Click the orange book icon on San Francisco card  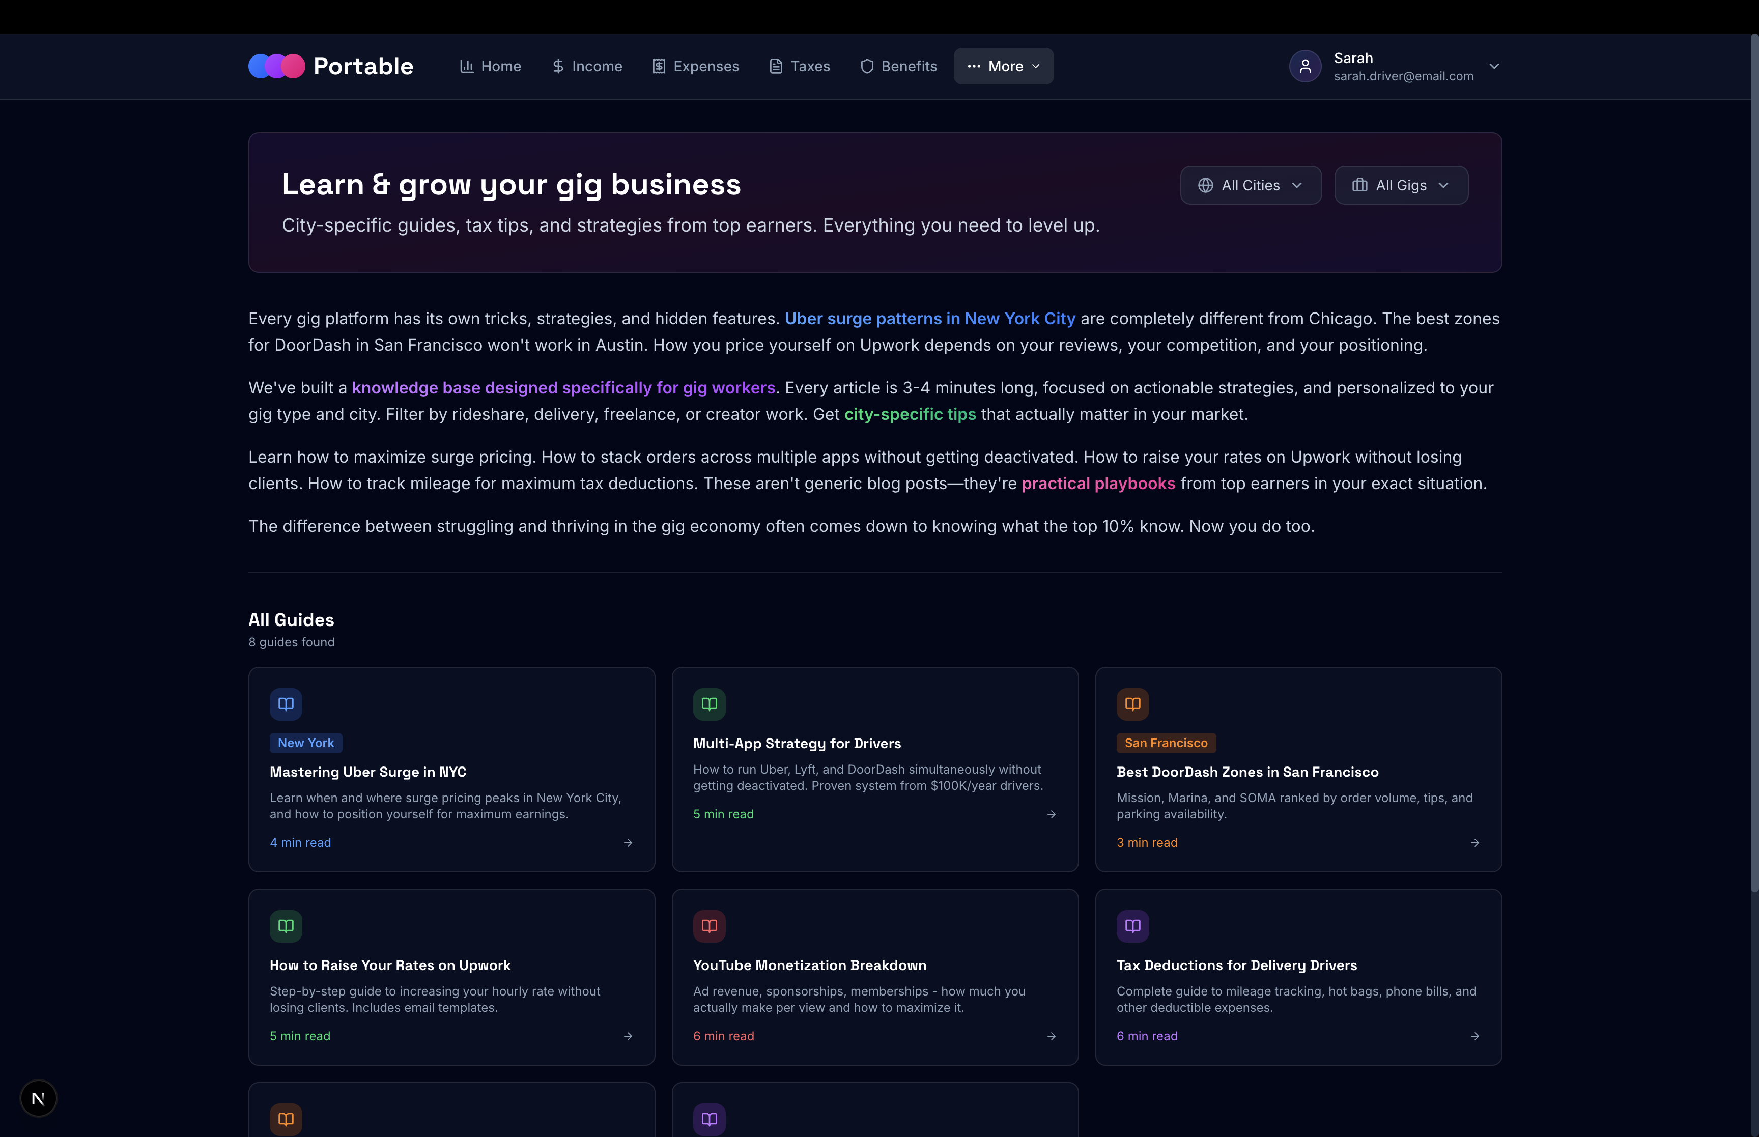click(x=1132, y=703)
